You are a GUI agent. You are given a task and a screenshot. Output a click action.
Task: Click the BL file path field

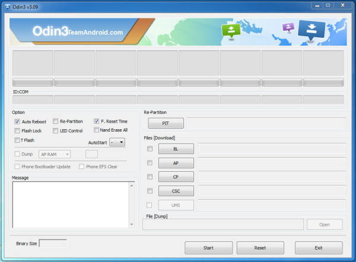coord(272,149)
